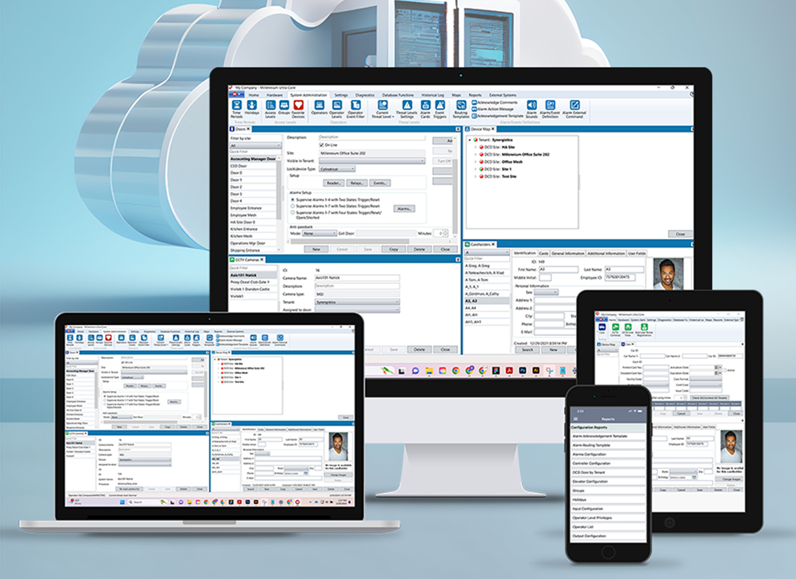
Task: Open CCTV Live View on tablet ribbon
Action: click(628, 329)
